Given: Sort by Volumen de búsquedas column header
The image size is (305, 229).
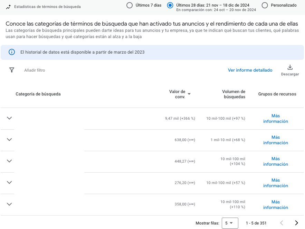Looking at the screenshot, I should [233, 94].
